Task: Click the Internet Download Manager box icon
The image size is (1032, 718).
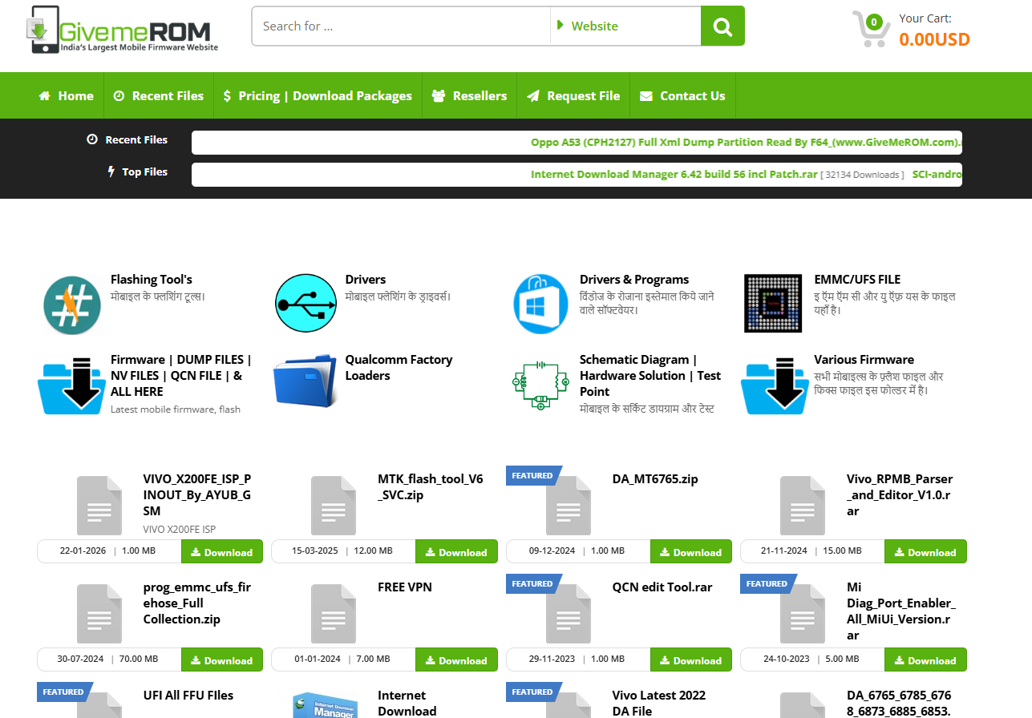Action: [324, 705]
